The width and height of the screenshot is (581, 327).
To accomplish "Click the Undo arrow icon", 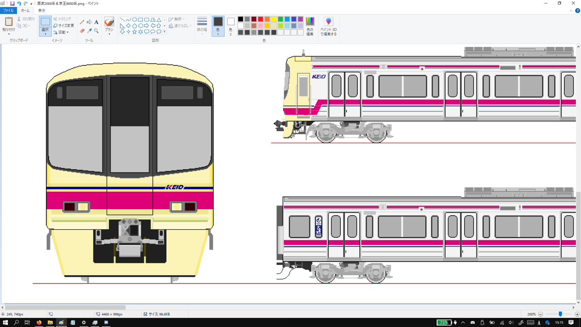I will tap(19, 3).
